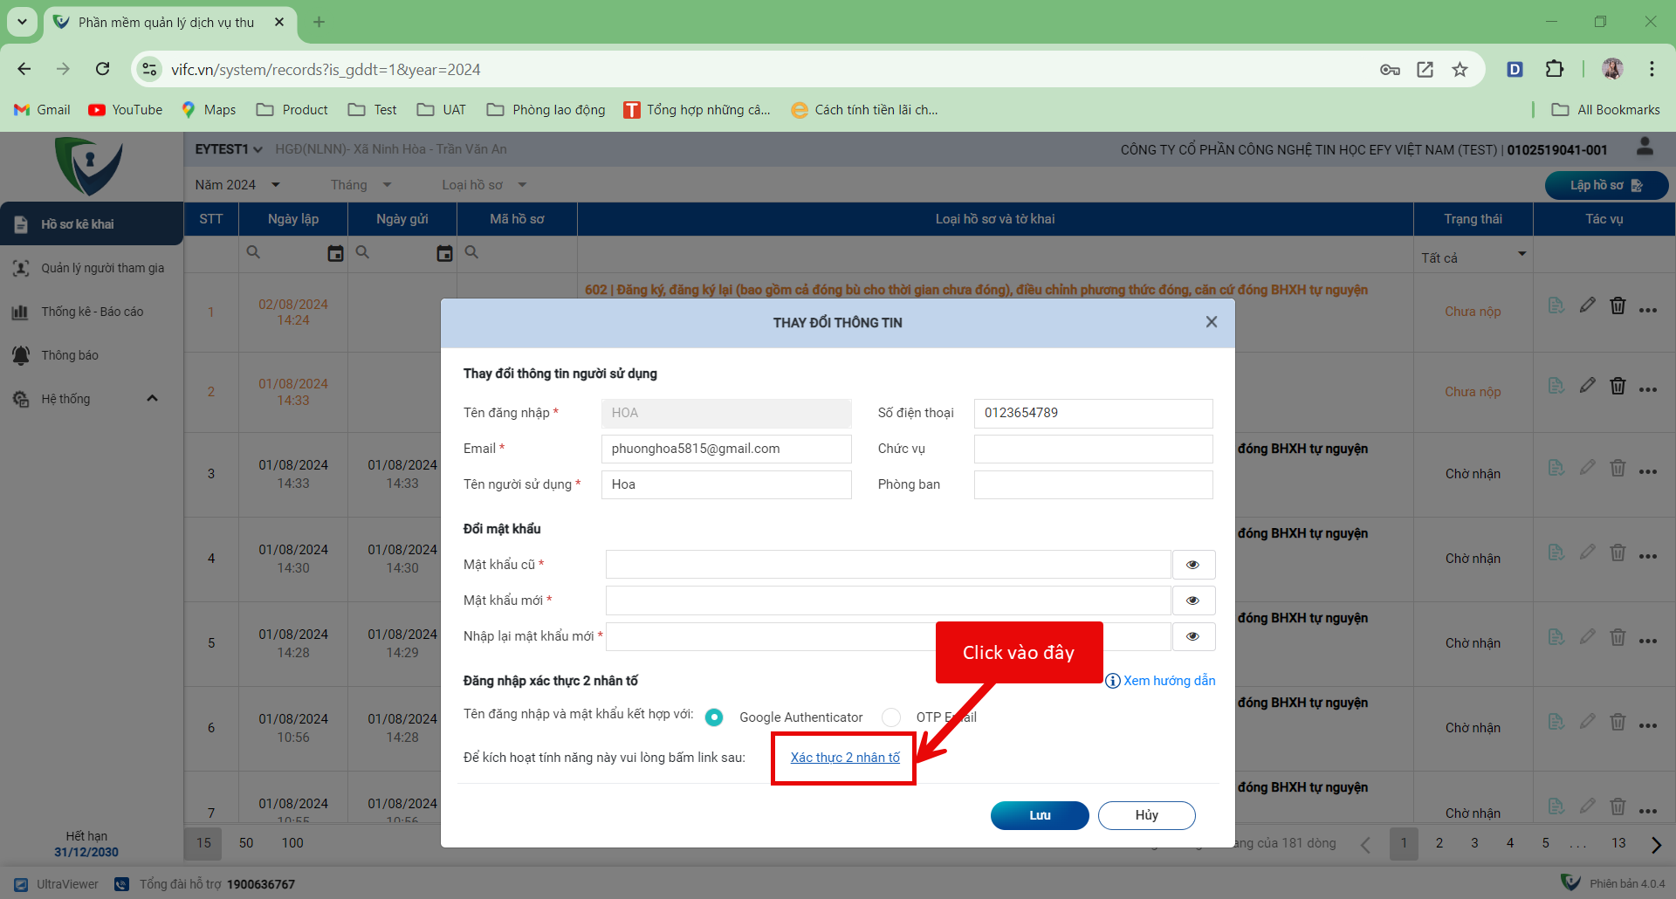1676x899 pixels.
Task: Open the Ngày lập calendar picker icon
Action: point(335,253)
